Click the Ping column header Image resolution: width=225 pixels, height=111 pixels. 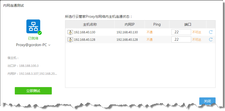(x=157, y=24)
